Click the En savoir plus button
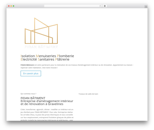This screenshot has height=130, width=154. click(x=31, y=73)
